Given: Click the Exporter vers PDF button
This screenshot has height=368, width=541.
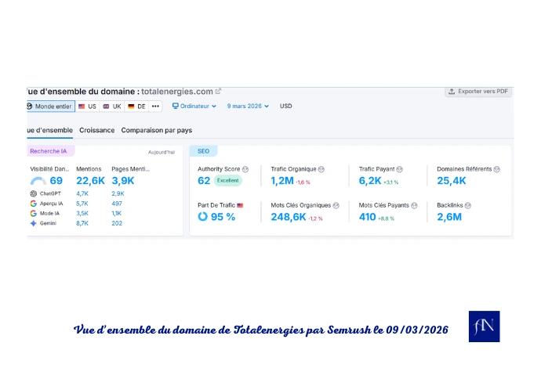Looking at the screenshot, I should [478, 92].
